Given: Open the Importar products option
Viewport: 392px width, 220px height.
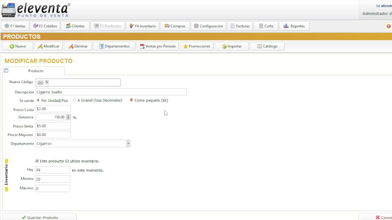Looking at the screenshot, I should click(x=232, y=46).
